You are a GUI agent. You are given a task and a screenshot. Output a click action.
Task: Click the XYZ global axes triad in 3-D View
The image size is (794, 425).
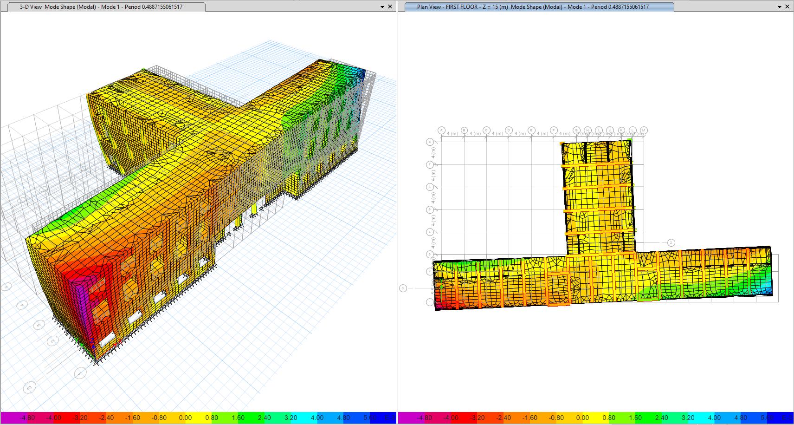coord(93,346)
